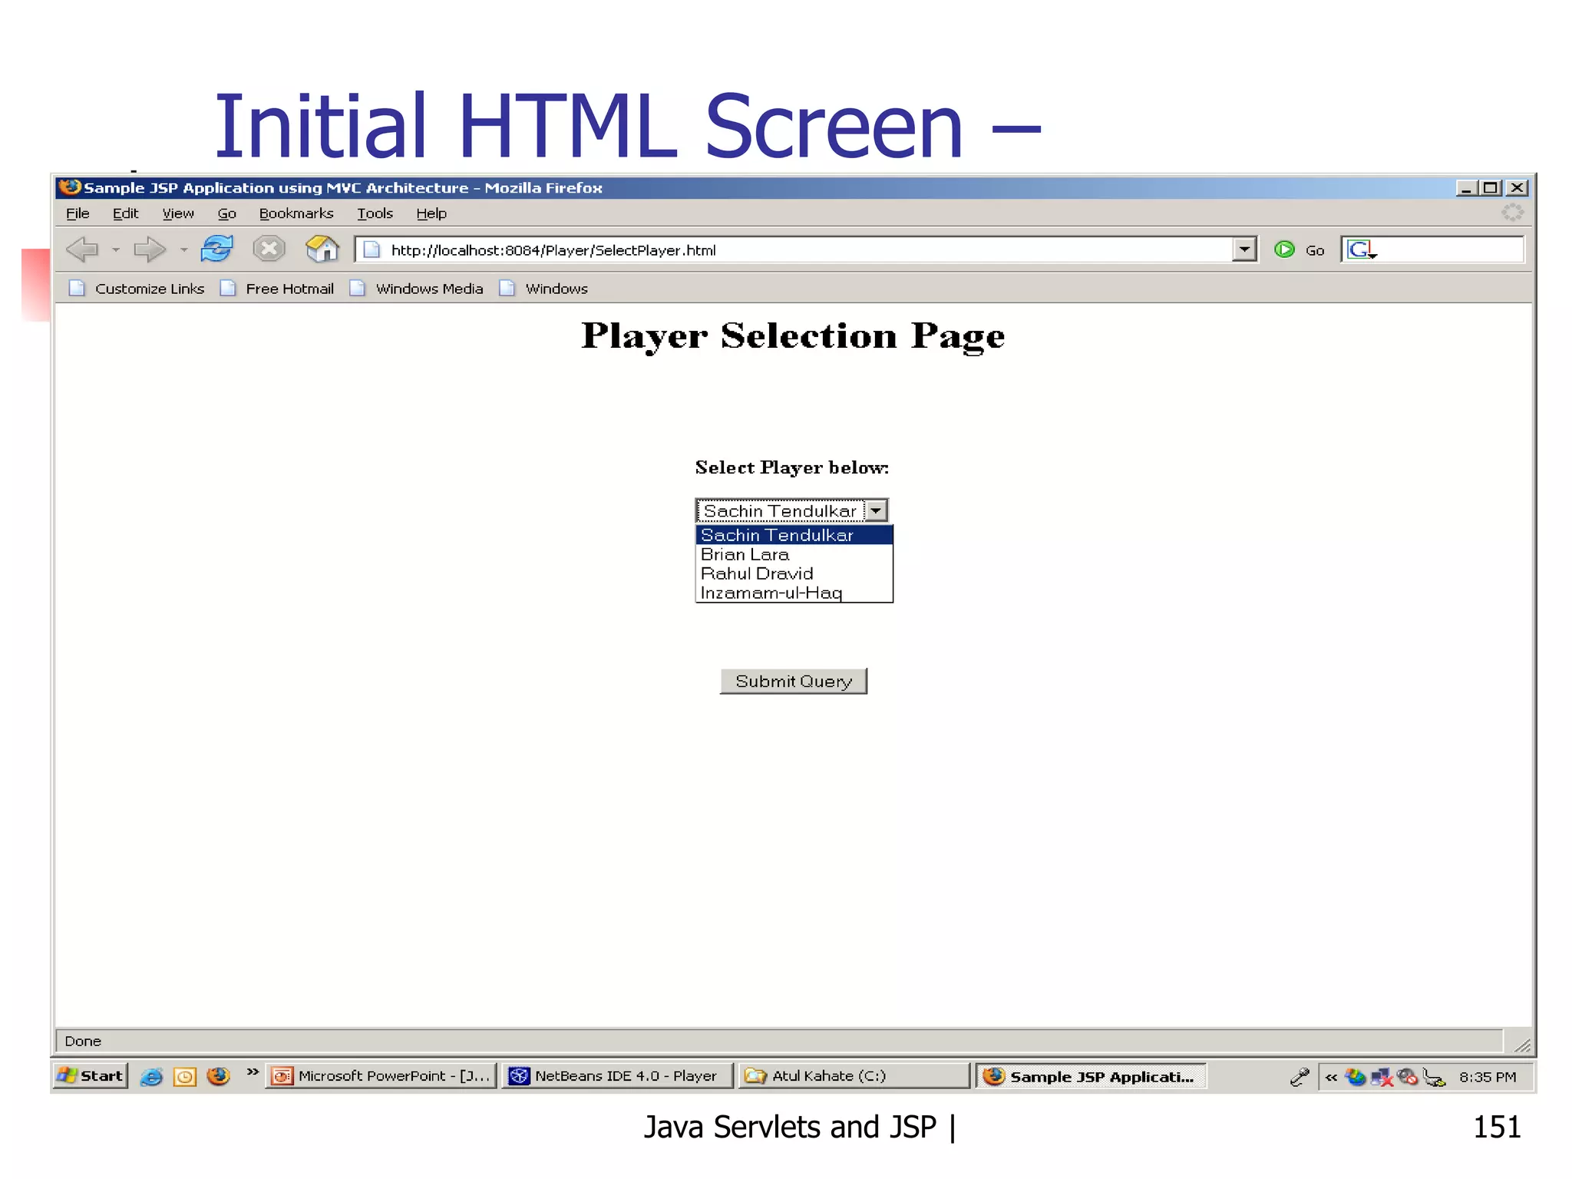
Task: Click the Firefox logo in the title bar
Action: pos(70,187)
